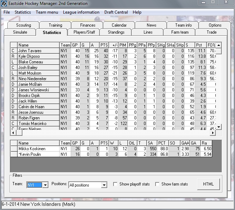Sort skaters by the PTS column header
The height and width of the screenshot is (210, 235).
click(x=104, y=45)
